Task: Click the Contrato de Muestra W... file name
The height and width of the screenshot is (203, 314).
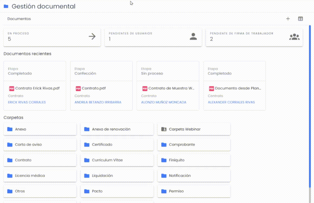Action: click(171, 88)
